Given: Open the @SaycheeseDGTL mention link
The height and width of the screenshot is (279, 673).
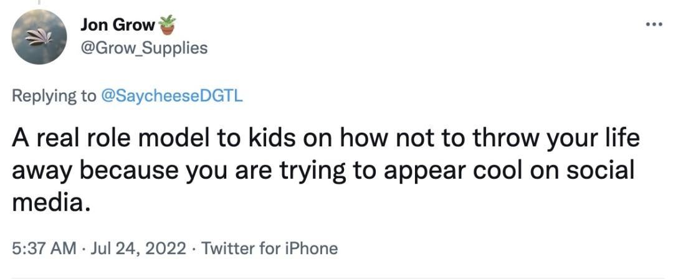Looking at the screenshot, I should coord(171,96).
